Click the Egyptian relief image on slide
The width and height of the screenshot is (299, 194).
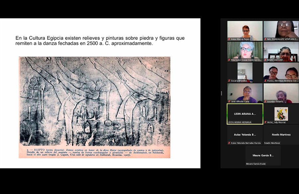click(95, 101)
